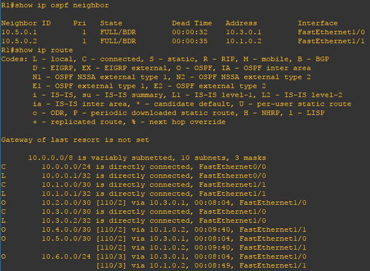Click the local route 10.0.0.1/32

point(134,176)
